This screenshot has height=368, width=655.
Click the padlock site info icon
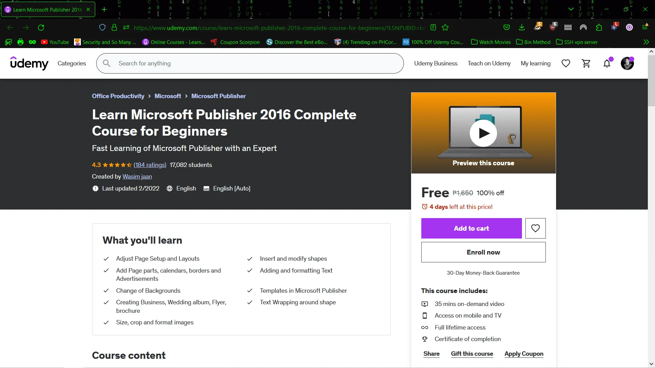114,28
